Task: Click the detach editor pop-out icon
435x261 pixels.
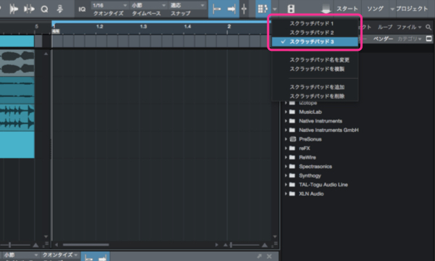Action: click(259, 256)
